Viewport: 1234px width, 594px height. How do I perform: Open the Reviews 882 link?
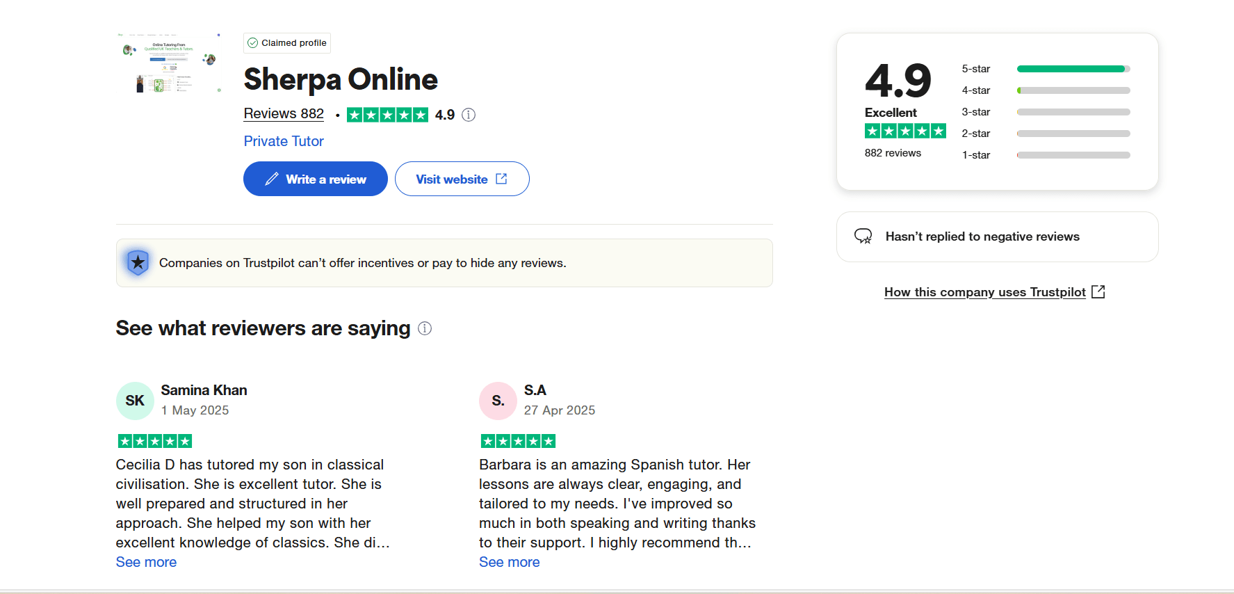point(284,113)
